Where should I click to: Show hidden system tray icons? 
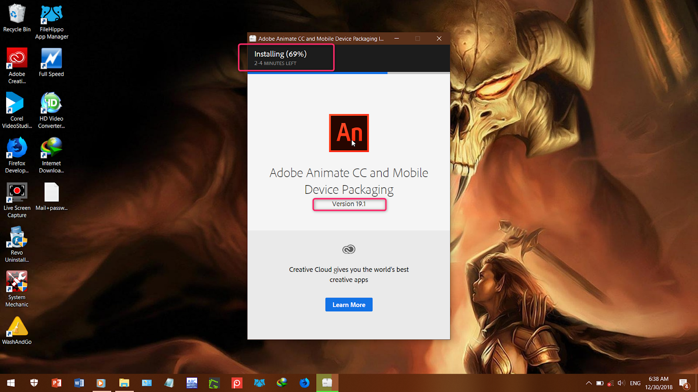click(589, 383)
